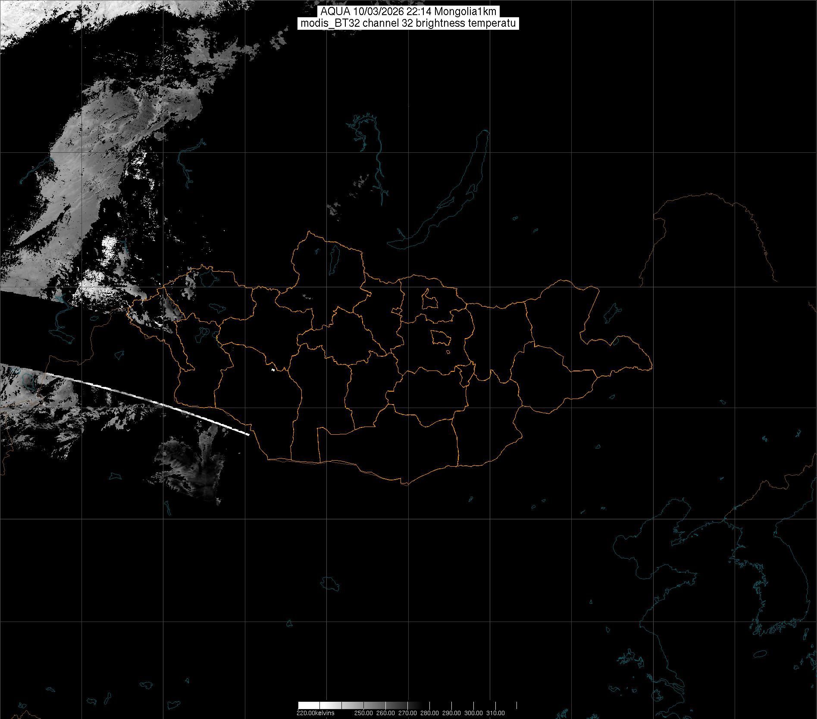Click the elongated Lake Khövsgöl in northern Mongolia
The width and height of the screenshot is (817, 719).
click(x=334, y=258)
